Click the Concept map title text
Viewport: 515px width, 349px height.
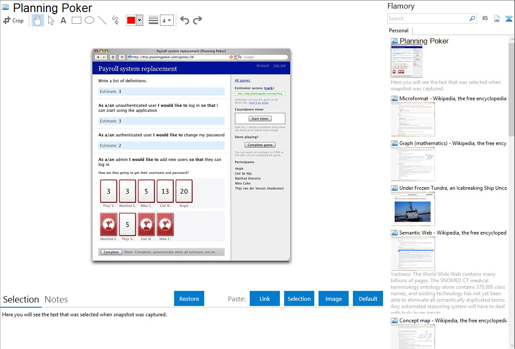coord(453,320)
